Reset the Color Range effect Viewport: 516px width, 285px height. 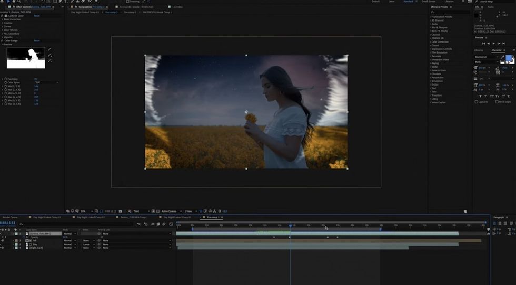(37, 40)
